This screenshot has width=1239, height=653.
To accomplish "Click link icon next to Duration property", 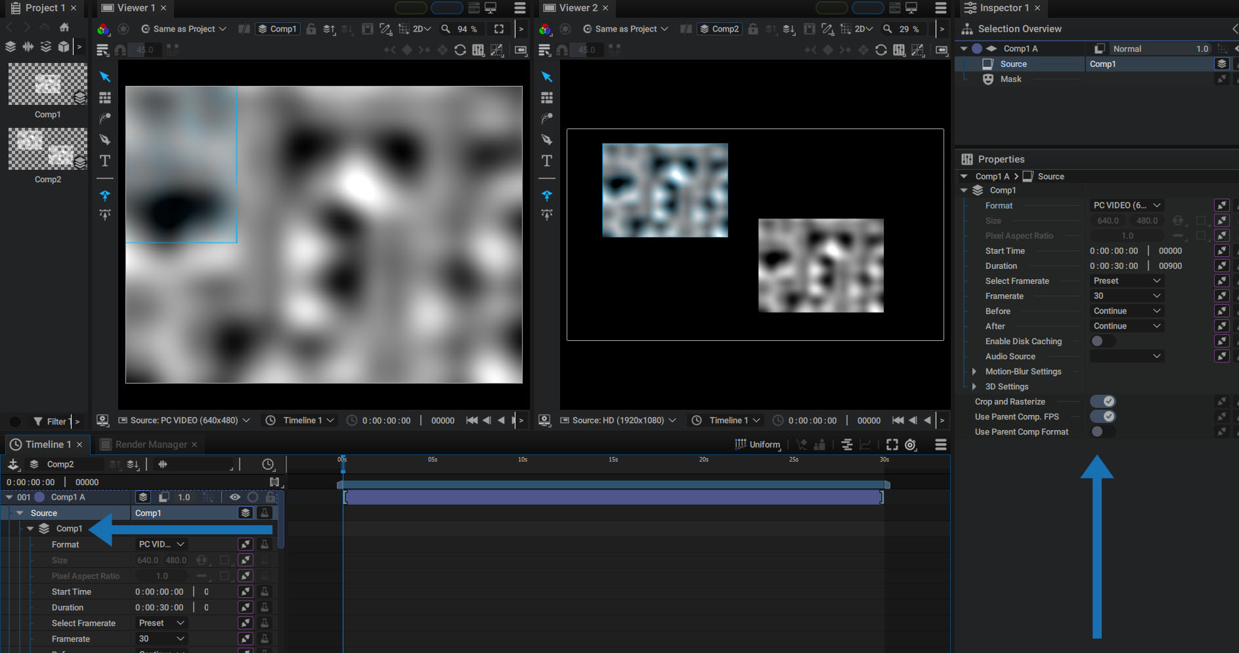I will point(1222,266).
